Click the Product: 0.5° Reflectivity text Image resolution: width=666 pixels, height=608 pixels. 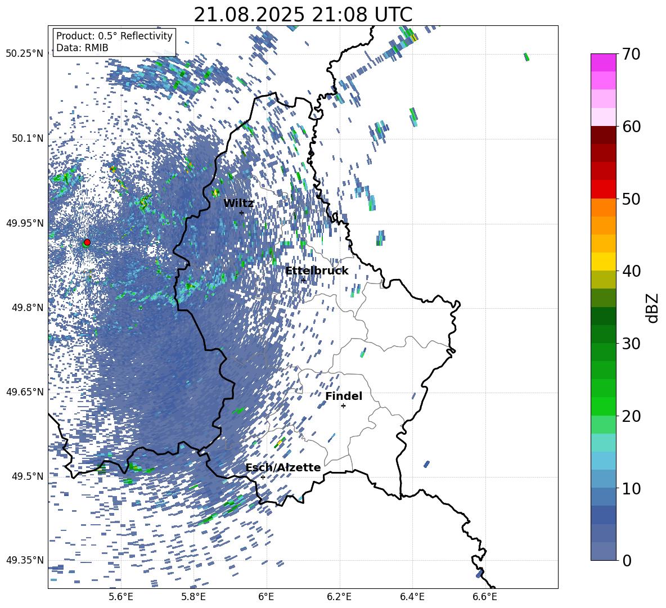tap(114, 36)
